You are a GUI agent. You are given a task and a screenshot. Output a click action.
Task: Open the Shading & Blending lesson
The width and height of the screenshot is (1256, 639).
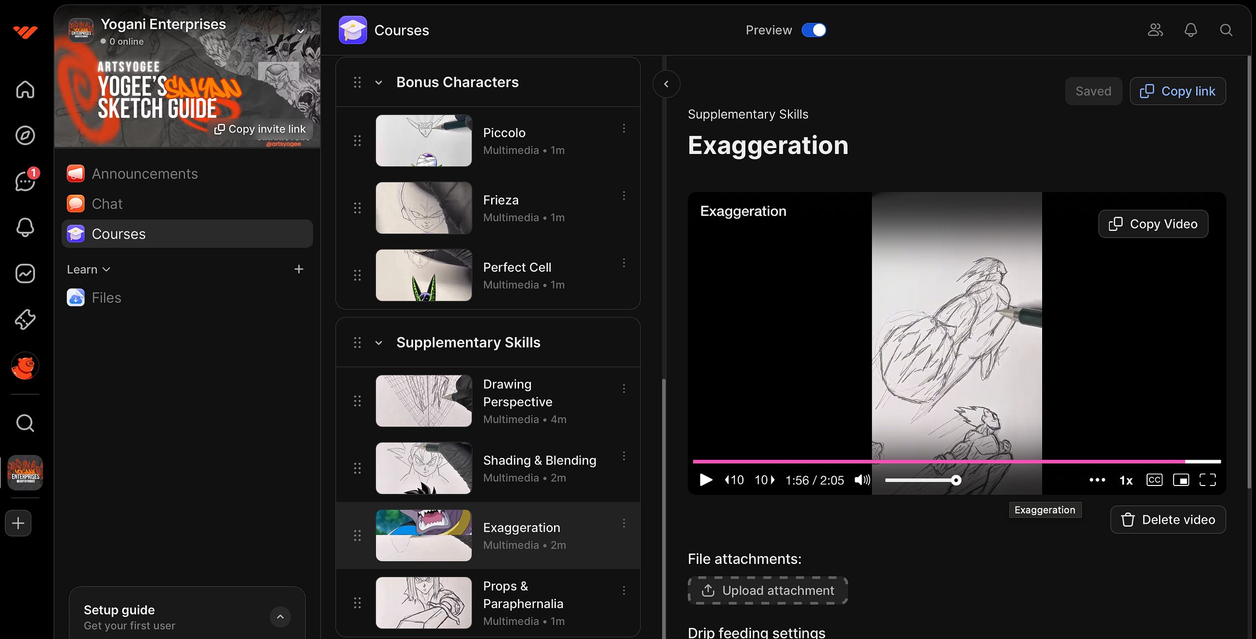488,468
